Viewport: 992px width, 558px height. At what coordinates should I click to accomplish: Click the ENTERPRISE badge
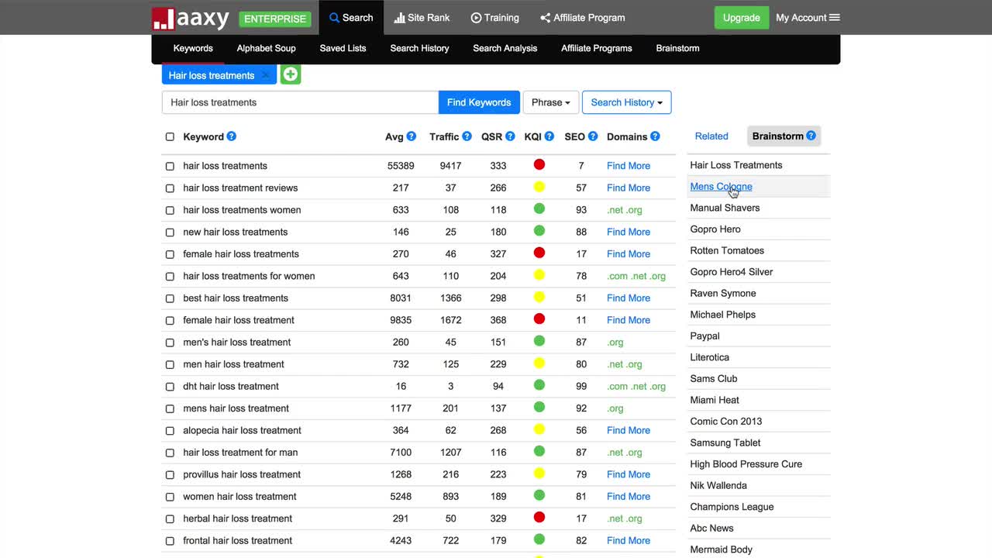(x=275, y=19)
